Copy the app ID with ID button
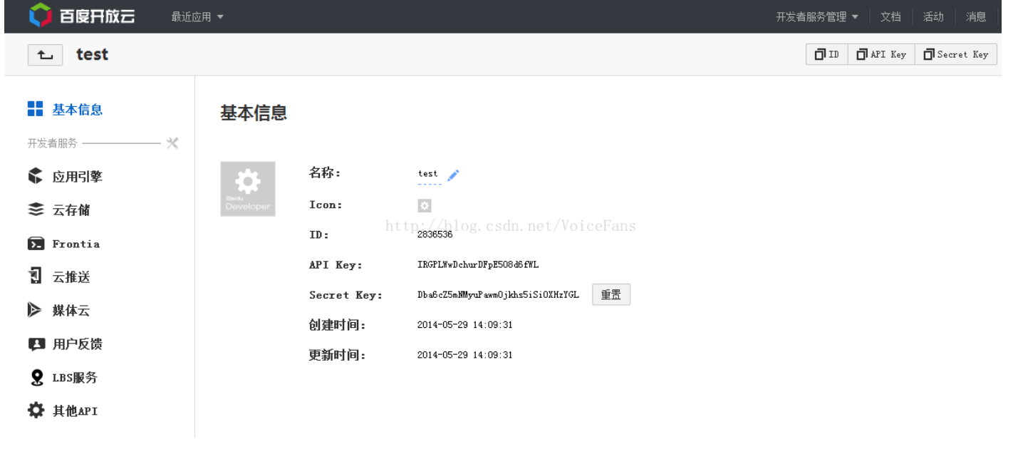Image resolution: width=1023 pixels, height=449 pixels. [x=827, y=54]
